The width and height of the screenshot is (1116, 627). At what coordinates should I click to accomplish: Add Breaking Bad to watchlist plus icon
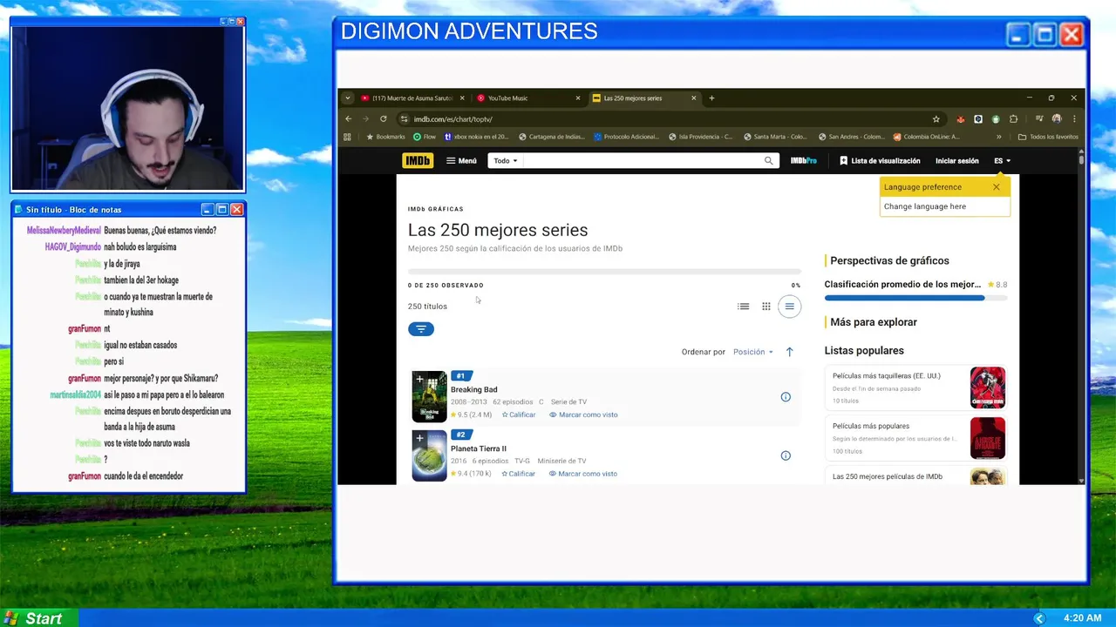pyautogui.click(x=419, y=379)
